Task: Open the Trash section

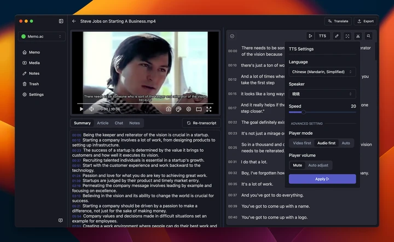Action: pyautogui.click(x=31, y=84)
